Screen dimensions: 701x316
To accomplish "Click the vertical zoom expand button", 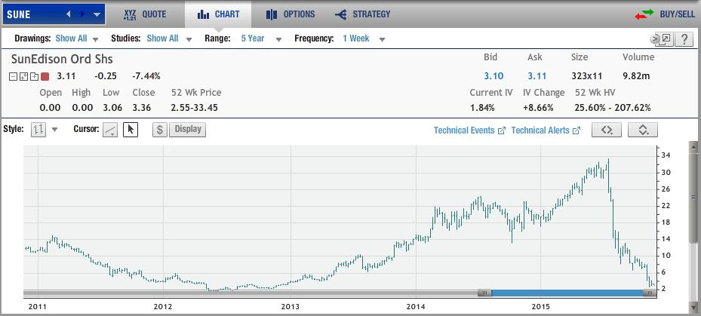I will pos(643,130).
